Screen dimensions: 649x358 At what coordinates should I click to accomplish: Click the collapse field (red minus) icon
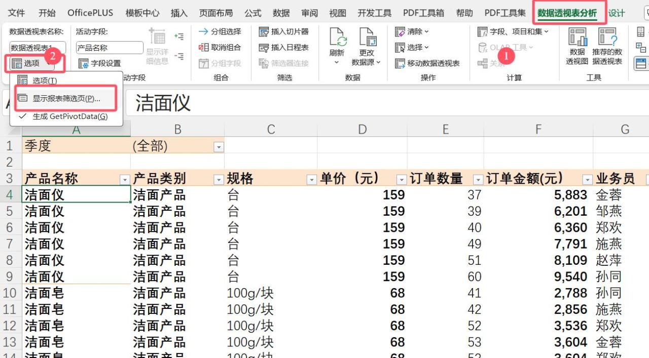pos(178,56)
